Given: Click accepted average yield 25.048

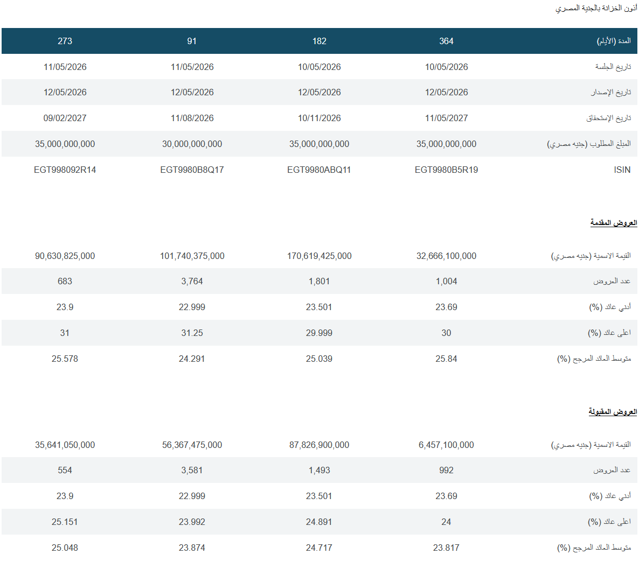Looking at the screenshot, I should [x=65, y=548].
